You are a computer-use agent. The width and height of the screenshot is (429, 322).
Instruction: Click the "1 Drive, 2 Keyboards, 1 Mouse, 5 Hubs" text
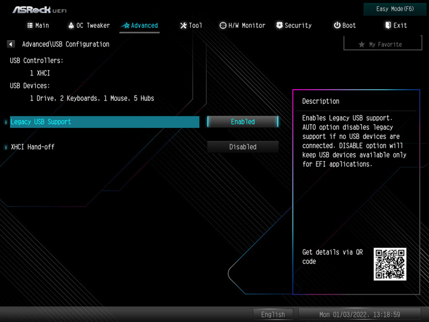(x=92, y=98)
